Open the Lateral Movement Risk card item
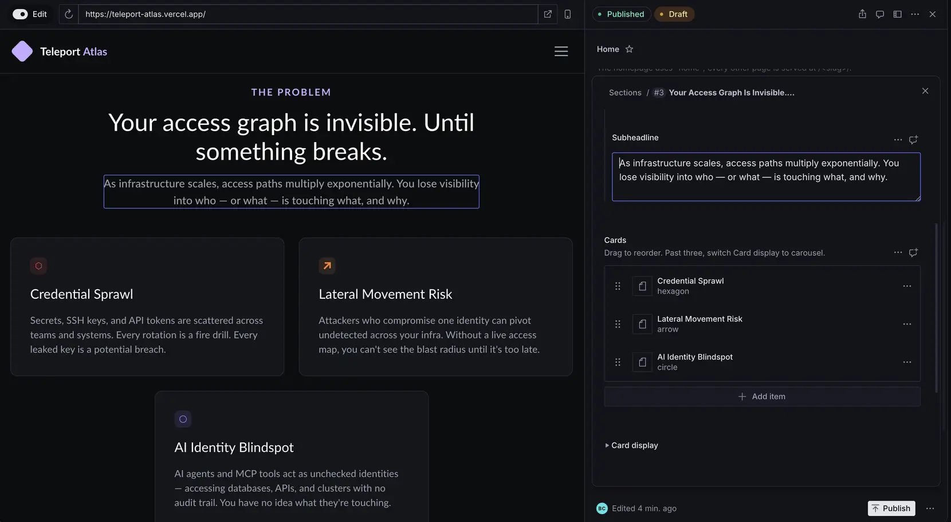The image size is (951, 522). coord(762,324)
